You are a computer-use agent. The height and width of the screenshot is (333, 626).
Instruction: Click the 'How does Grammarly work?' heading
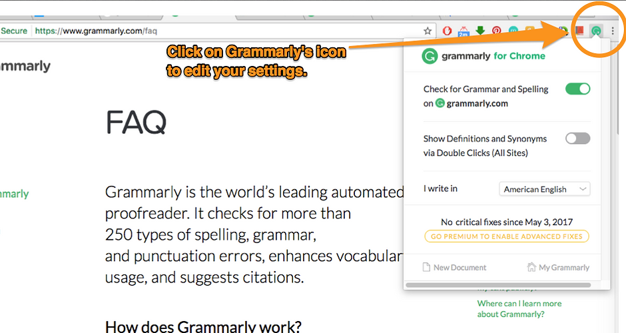(203, 326)
